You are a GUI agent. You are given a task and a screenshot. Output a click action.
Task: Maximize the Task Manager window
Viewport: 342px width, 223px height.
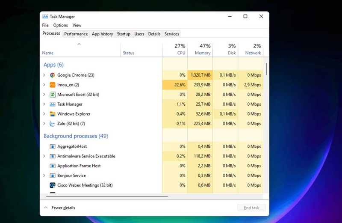245,16
